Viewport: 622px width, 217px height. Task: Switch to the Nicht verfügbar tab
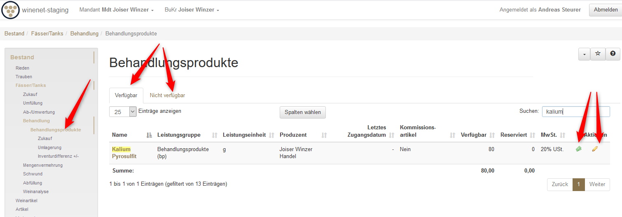click(x=167, y=96)
